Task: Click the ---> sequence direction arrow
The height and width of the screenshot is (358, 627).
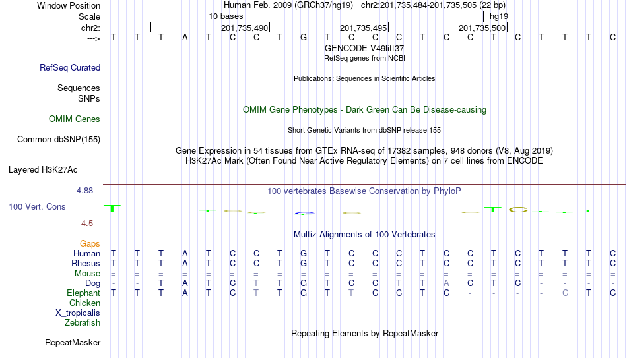Action: tap(94, 38)
